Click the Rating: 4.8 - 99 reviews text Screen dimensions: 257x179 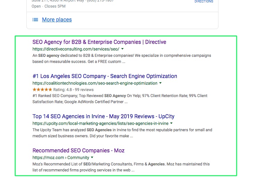73,90
